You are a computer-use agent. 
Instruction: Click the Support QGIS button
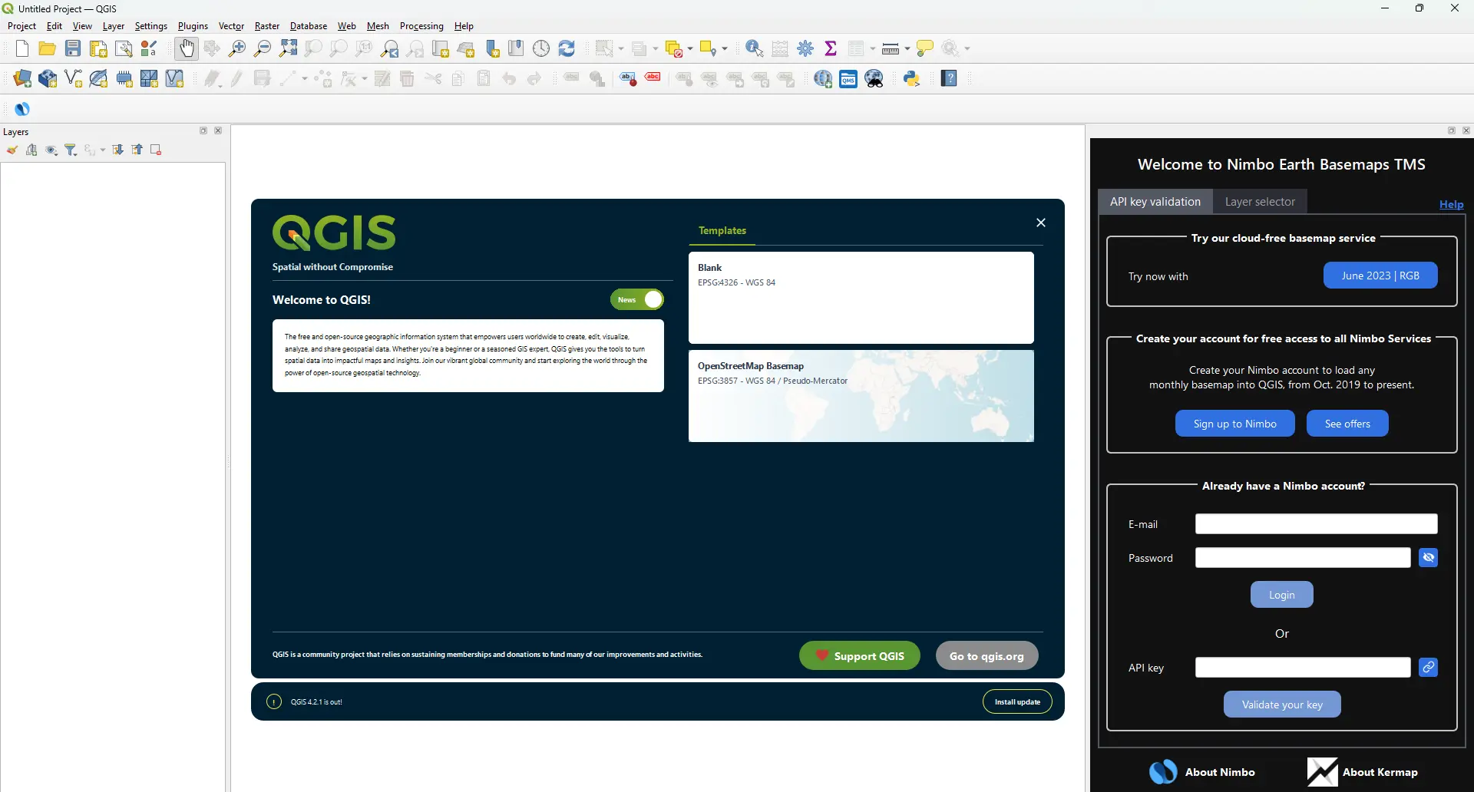[860, 655]
